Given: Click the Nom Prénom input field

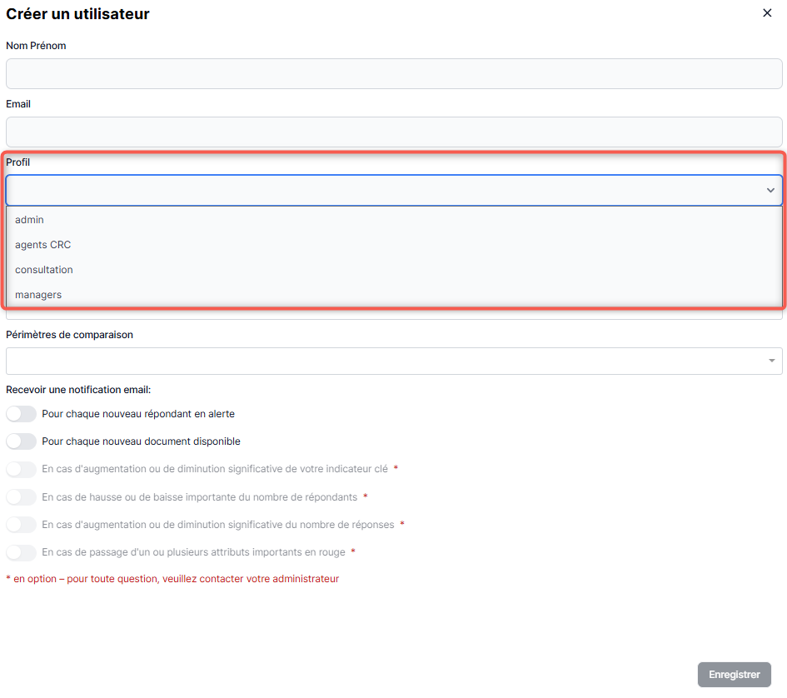Looking at the screenshot, I should pos(393,74).
